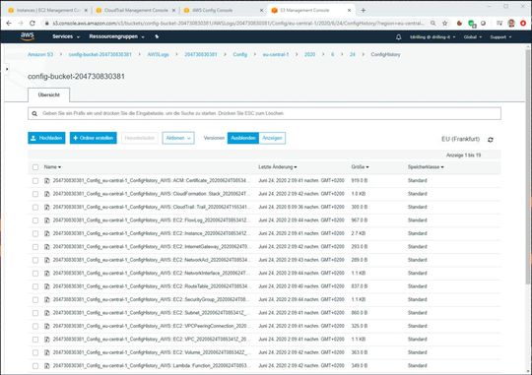This screenshot has height=375, width=532.
Task: Open the Services dropdown menu
Action: tap(66, 36)
